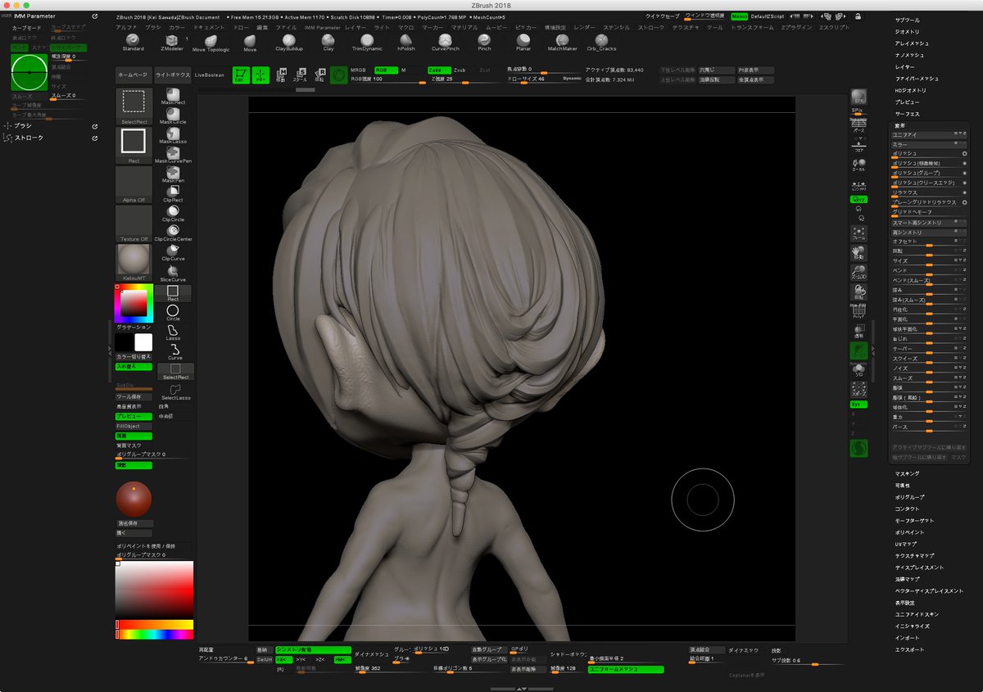Open the KailouMT material thumbnail
This screenshot has width=983, height=692.
[x=134, y=263]
